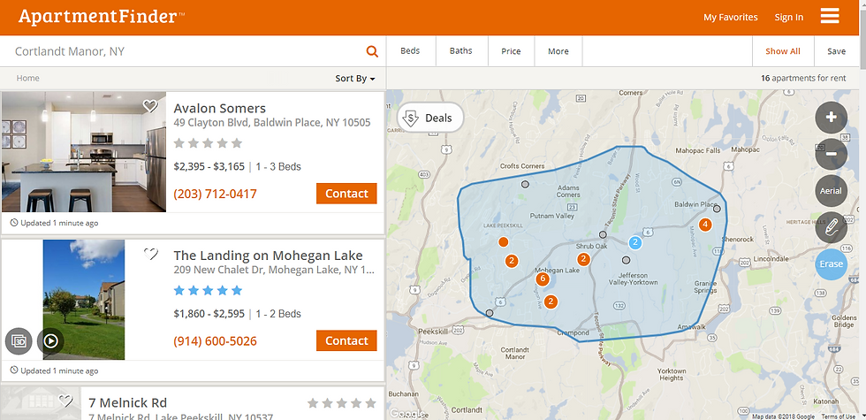
Task: Click Show All listings
Action: pyautogui.click(x=783, y=51)
